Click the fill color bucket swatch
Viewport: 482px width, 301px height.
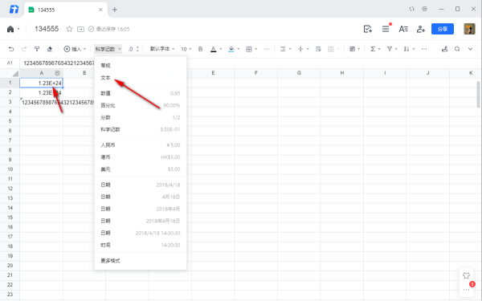point(231,49)
